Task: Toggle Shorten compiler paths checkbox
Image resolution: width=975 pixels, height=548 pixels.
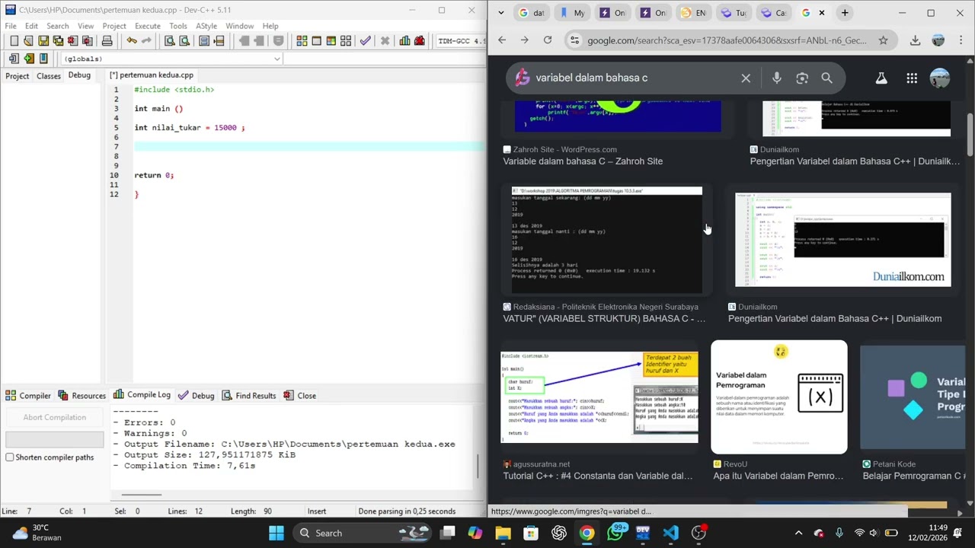Action: click(x=10, y=457)
